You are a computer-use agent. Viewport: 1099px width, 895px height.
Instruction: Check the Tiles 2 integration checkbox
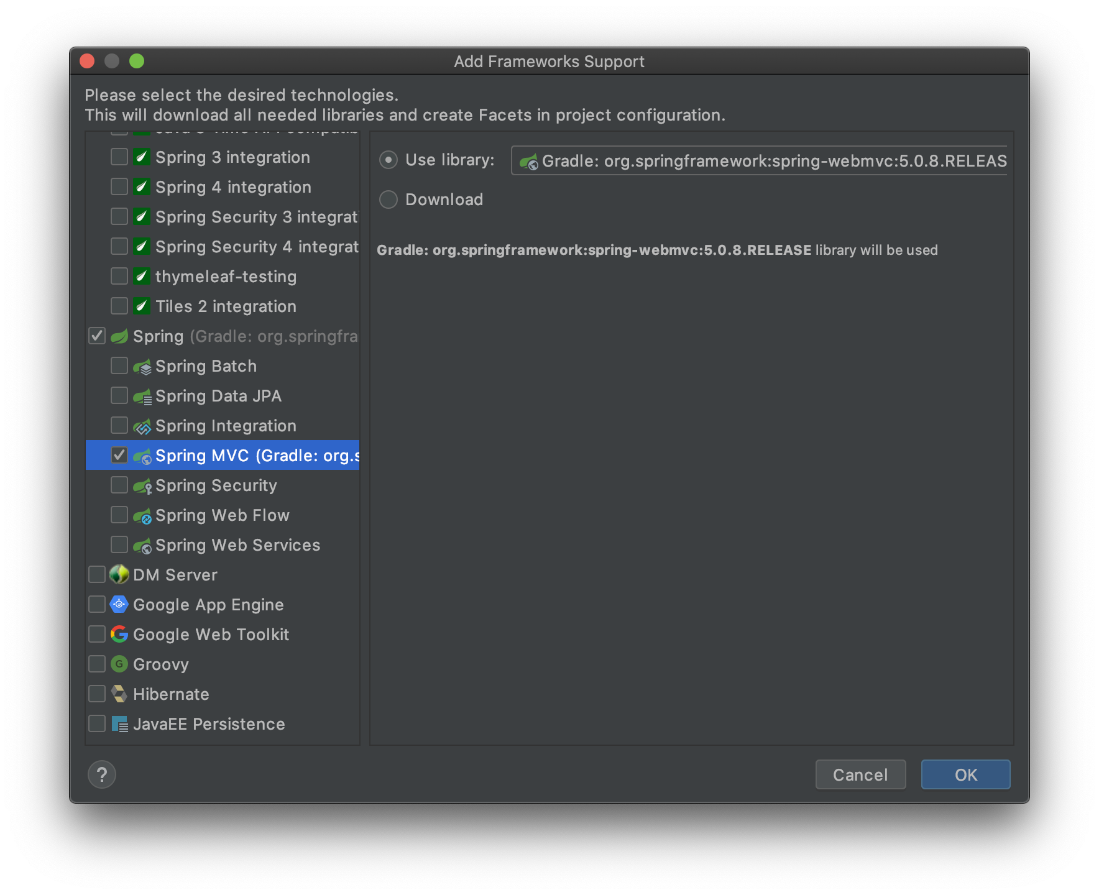point(119,306)
